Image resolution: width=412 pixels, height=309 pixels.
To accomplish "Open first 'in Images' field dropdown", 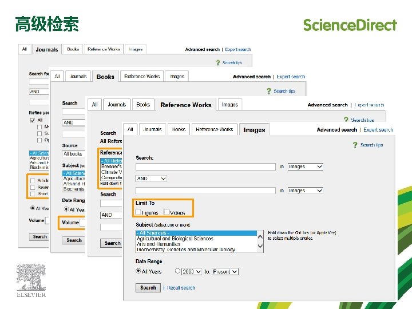I will coord(305,167).
